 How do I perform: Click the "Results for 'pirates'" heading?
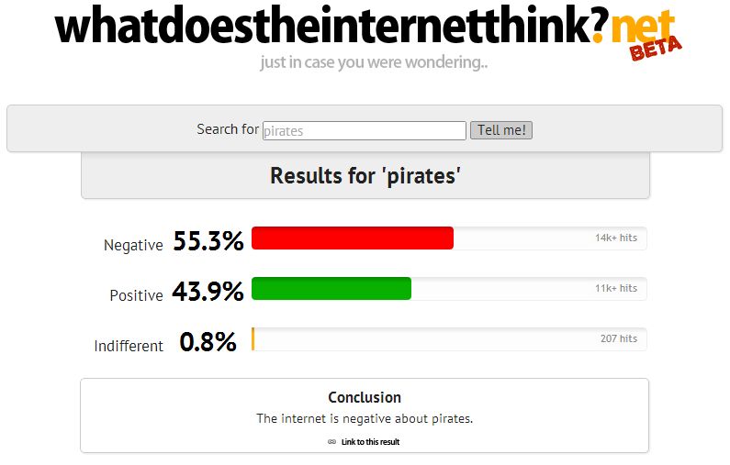point(365,175)
